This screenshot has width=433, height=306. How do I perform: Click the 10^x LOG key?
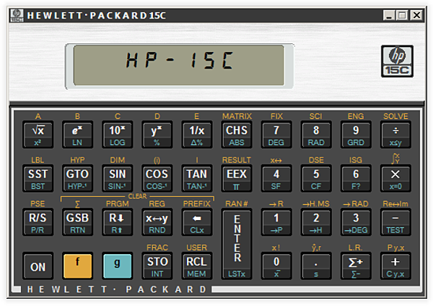click(x=117, y=135)
